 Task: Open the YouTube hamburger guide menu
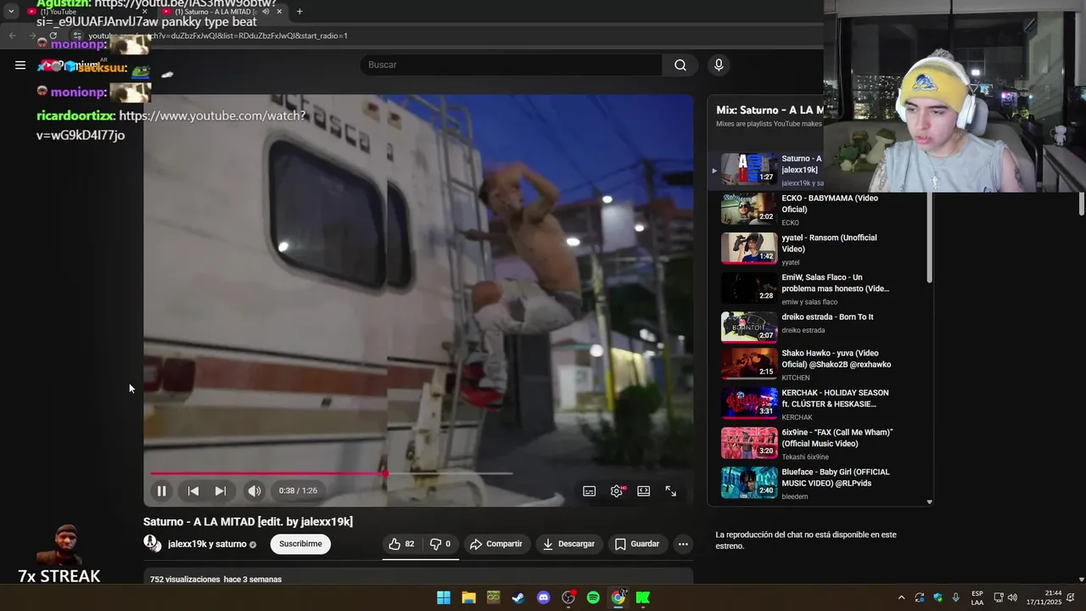20,64
